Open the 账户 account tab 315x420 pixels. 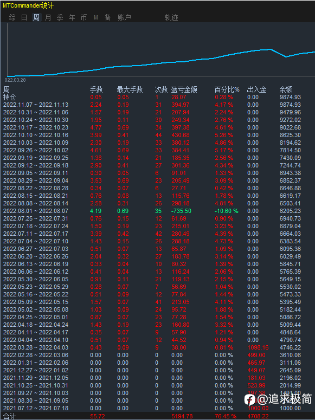pos(124,17)
